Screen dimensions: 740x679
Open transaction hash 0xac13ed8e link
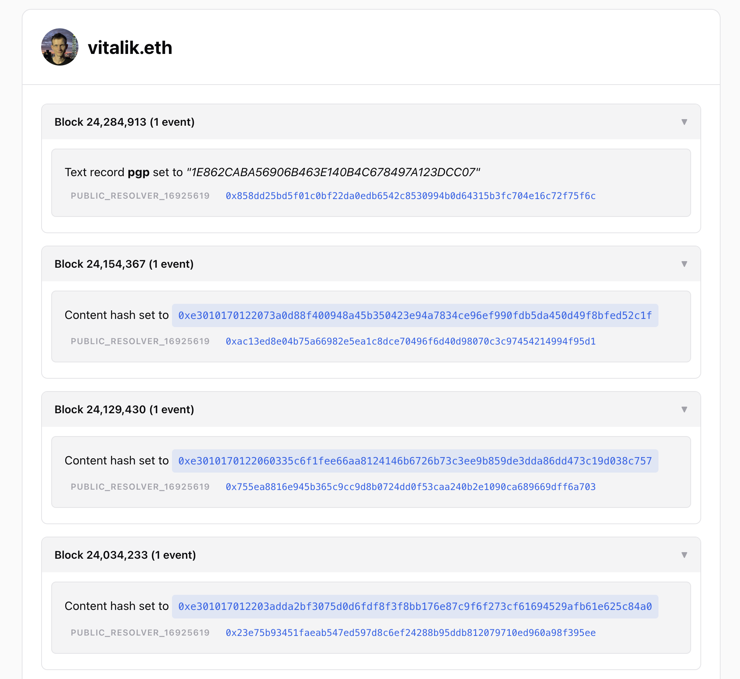[x=410, y=341]
